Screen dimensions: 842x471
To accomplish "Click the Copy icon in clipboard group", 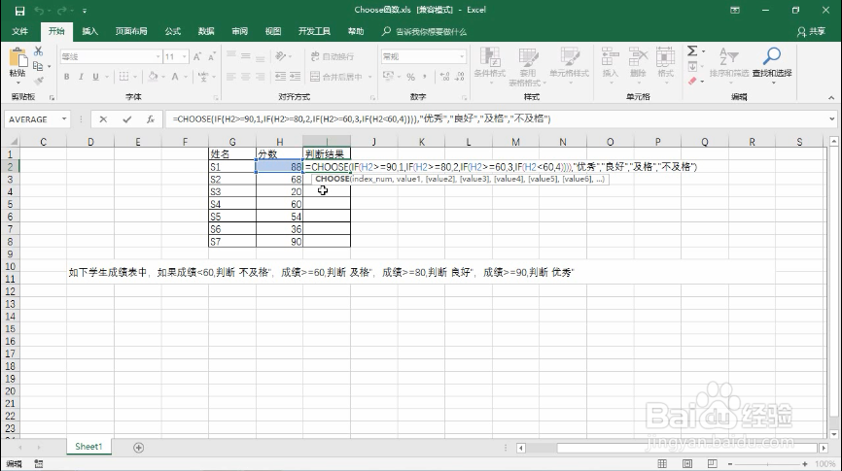I will pyautogui.click(x=38, y=66).
